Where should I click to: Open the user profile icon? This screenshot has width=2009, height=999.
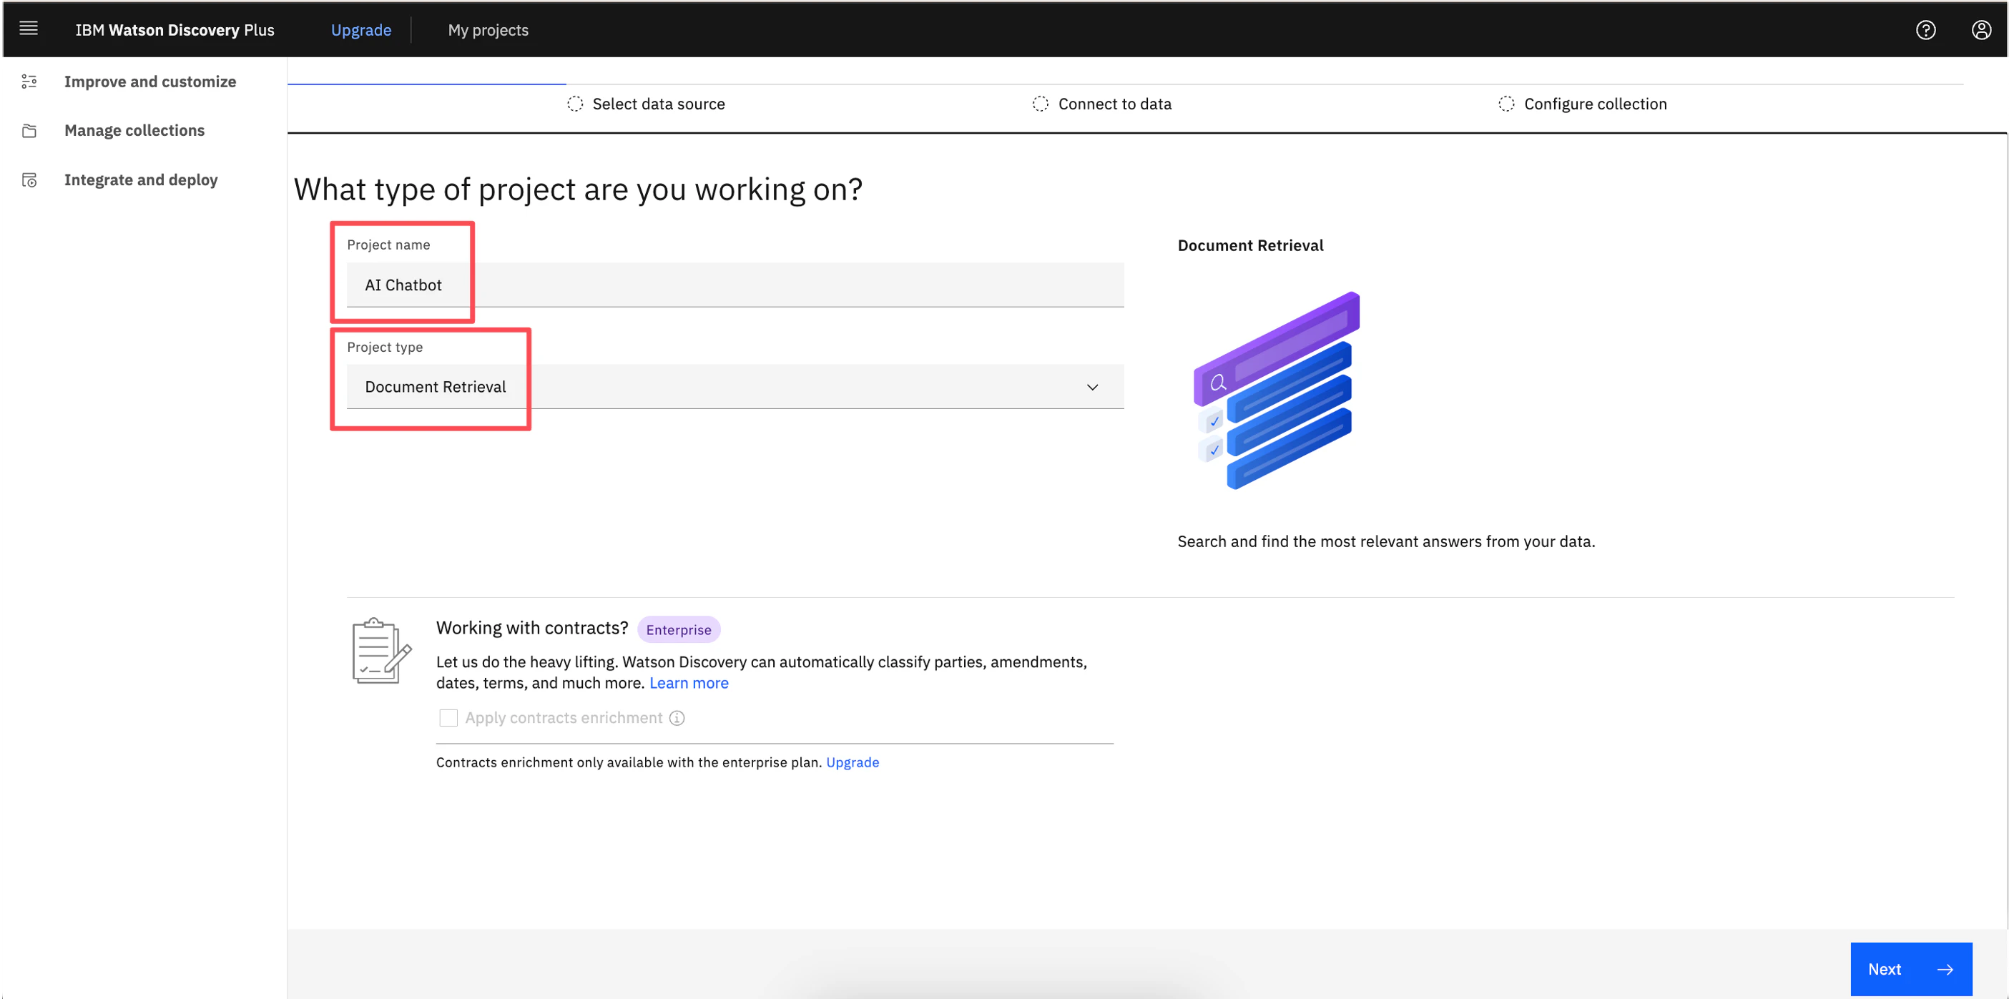pos(1981,29)
